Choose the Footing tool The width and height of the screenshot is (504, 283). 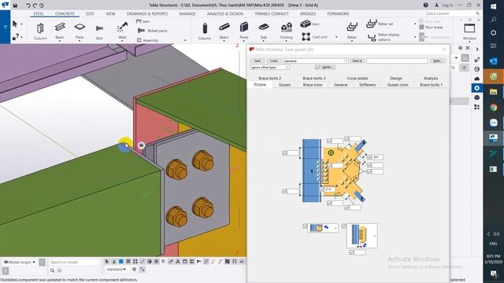(x=287, y=31)
